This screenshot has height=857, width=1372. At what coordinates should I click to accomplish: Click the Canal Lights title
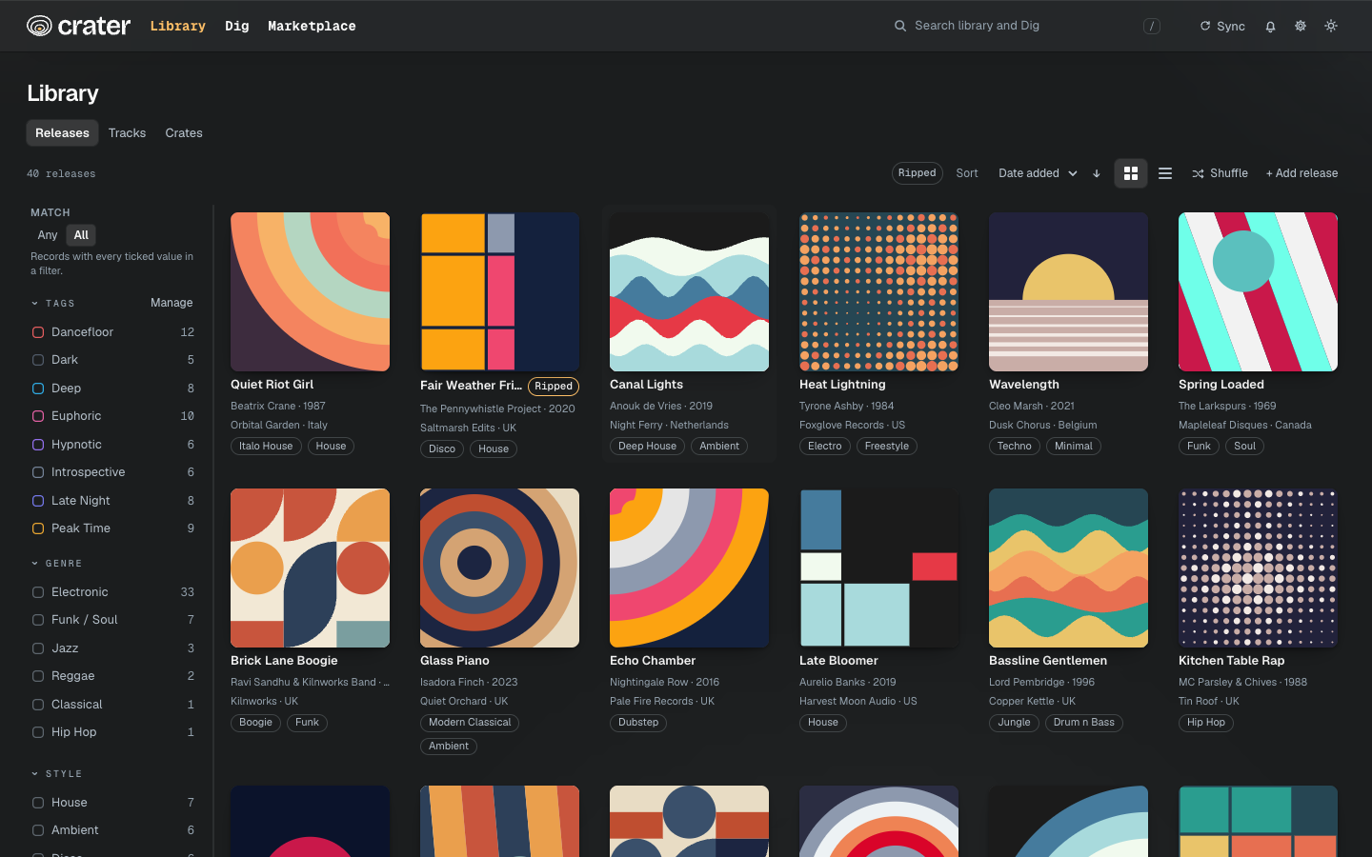click(x=646, y=385)
